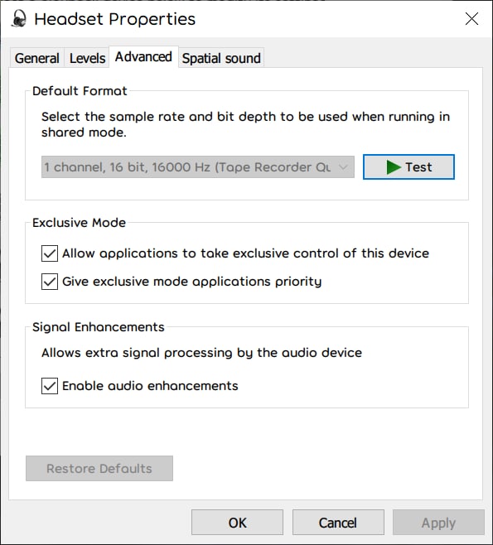This screenshot has height=545, width=493.
Task: Uncheck Allow applications to take exclusive control
Action: pyautogui.click(x=50, y=253)
